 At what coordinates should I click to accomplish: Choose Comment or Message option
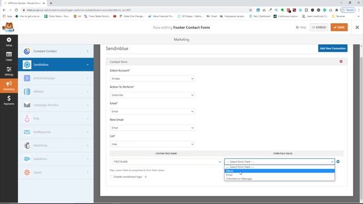pyautogui.click(x=280, y=179)
